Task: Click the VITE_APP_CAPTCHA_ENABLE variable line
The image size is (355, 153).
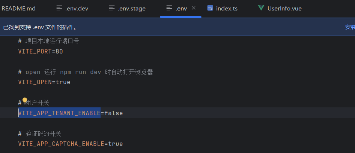Action: coord(70,144)
